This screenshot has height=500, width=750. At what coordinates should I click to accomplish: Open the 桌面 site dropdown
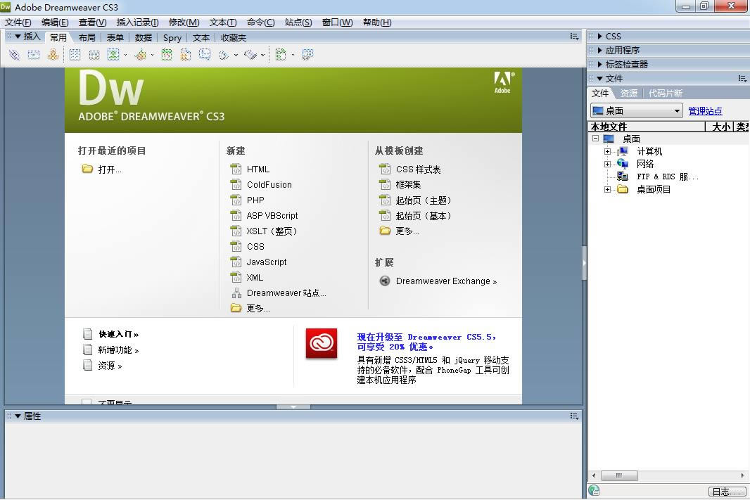click(677, 111)
